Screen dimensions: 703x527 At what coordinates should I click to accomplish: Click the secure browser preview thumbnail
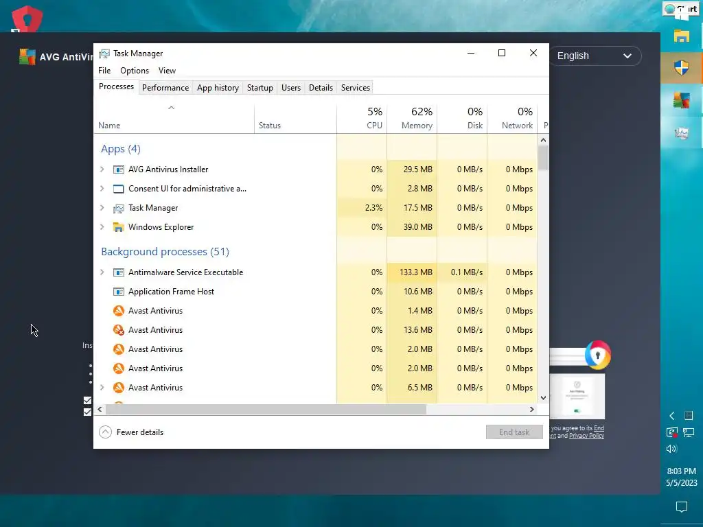pos(577,396)
